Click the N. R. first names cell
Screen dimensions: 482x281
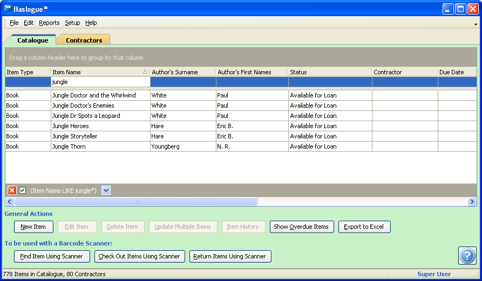click(x=253, y=146)
